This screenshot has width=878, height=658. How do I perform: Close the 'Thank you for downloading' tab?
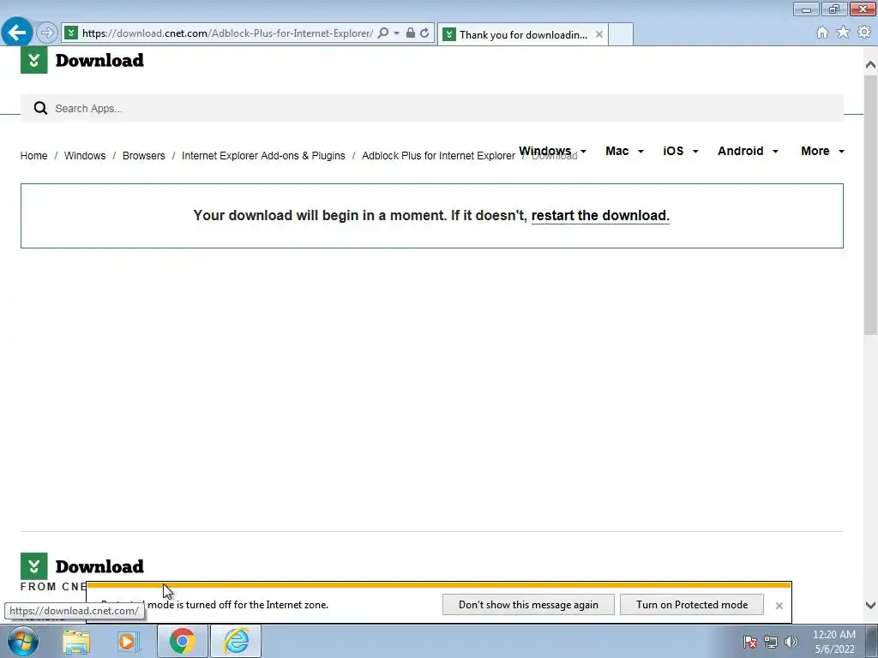click(x=599, y=34)
